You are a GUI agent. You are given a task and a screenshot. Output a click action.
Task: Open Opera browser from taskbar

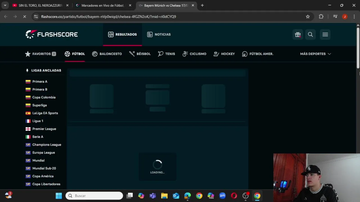[234, 196]
